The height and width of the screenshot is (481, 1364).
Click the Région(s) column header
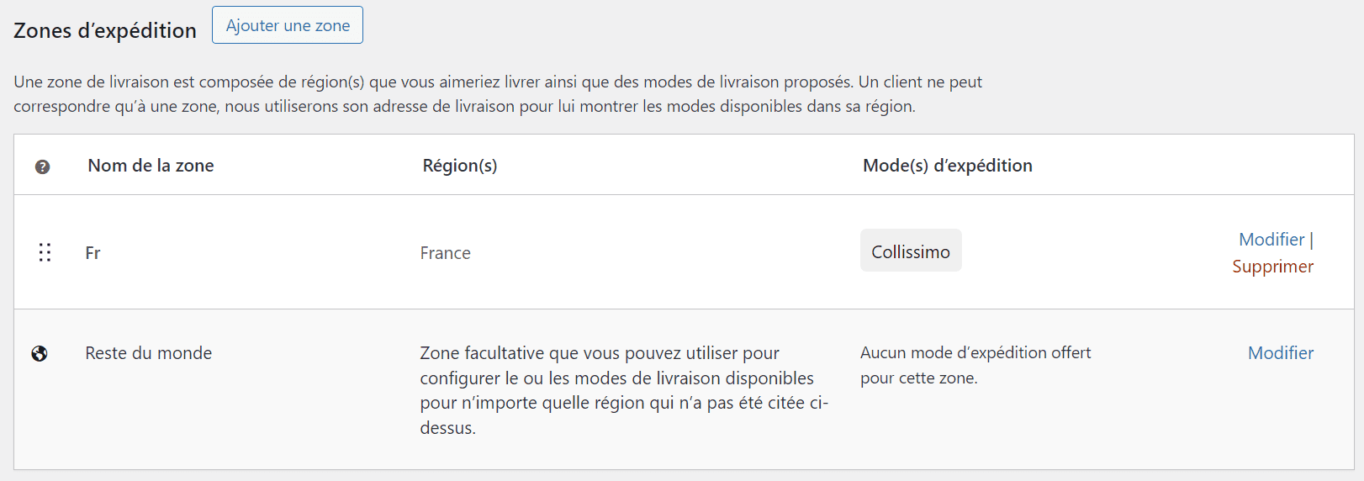click(x=460, y=166)
